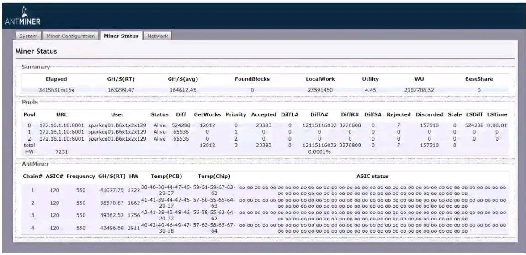Screen dimensions: 526x255
Task: Click the BestShare column header
Action: point(478,79)
